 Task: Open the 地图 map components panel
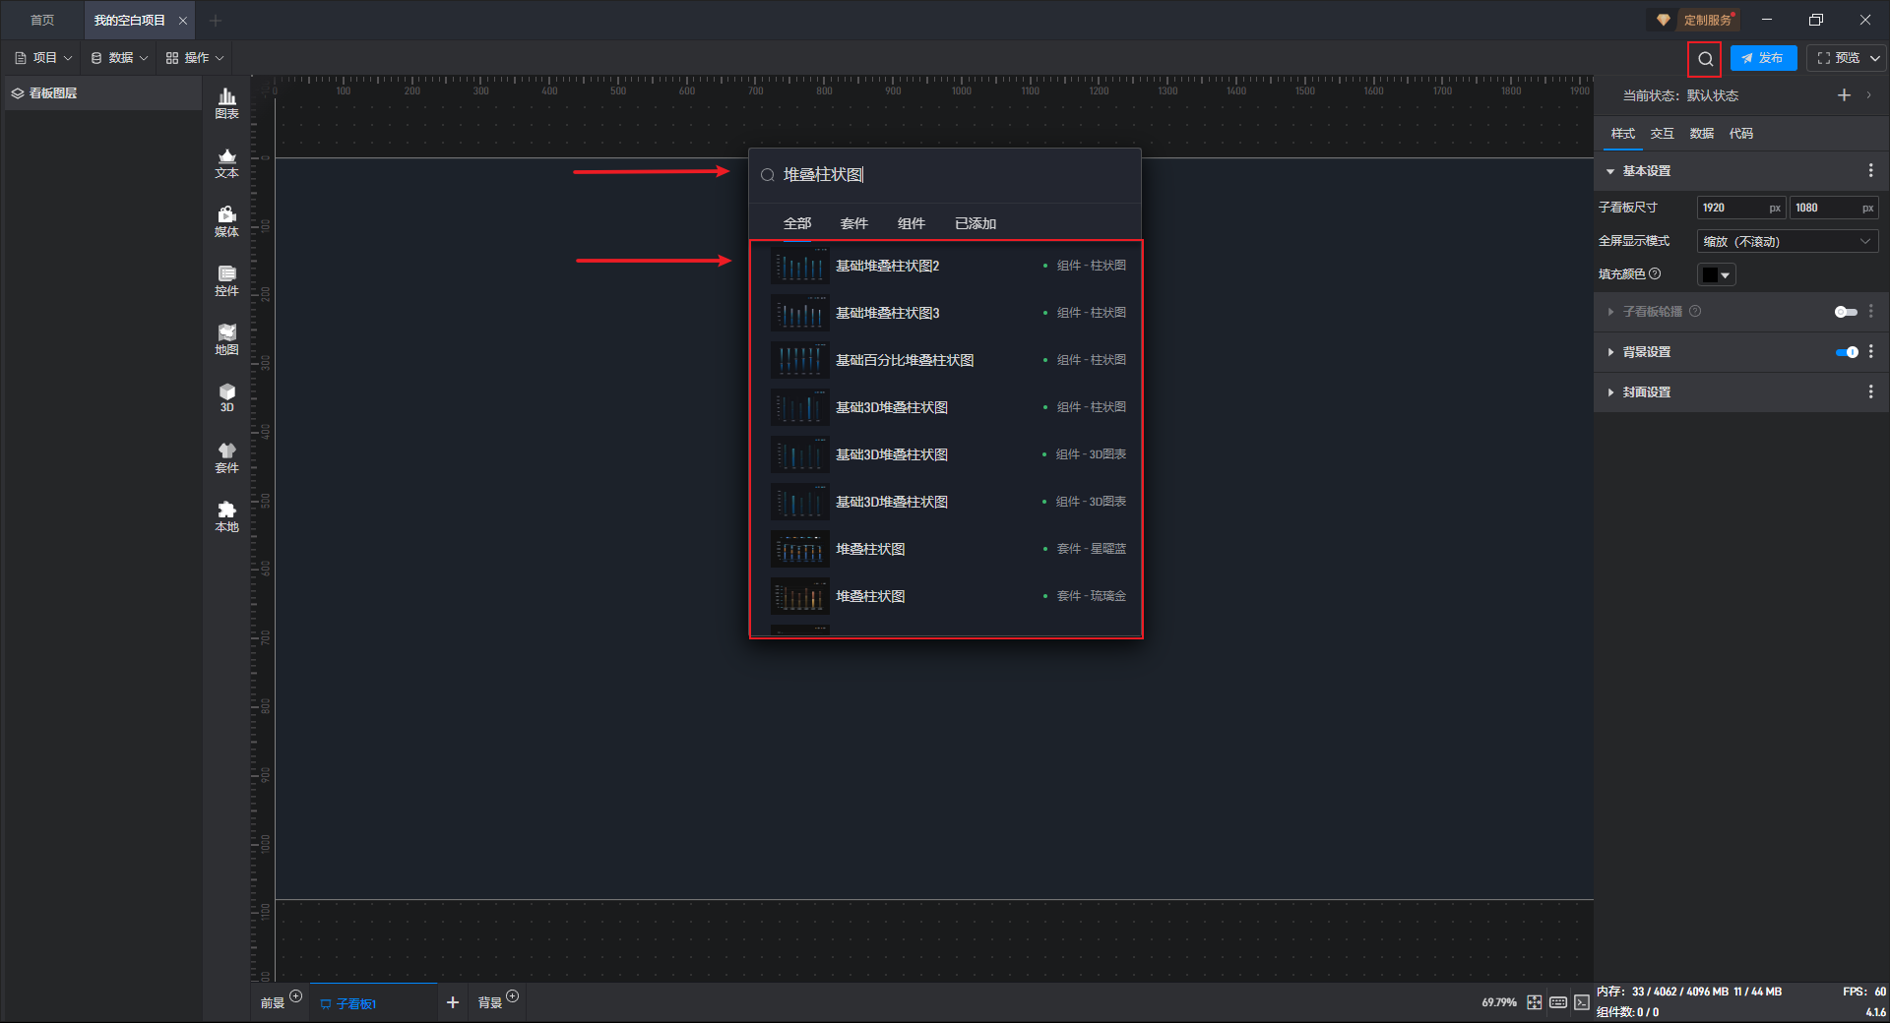pos(226,339)
